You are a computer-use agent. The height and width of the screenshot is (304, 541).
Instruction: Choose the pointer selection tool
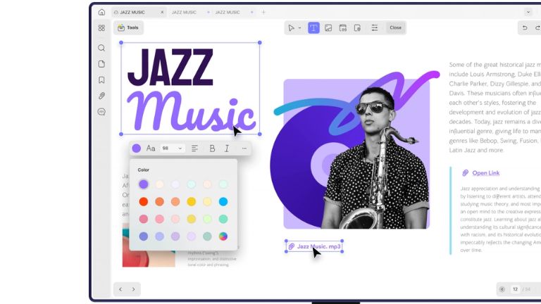[x=291, y=27]
